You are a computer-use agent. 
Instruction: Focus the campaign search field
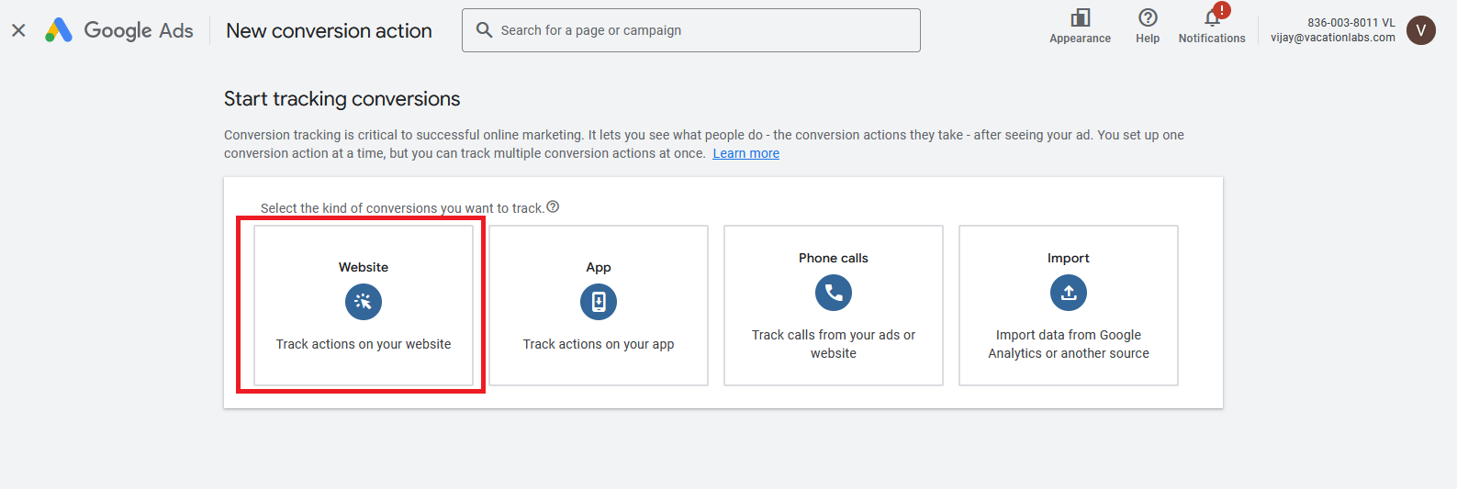coord(698,30)
